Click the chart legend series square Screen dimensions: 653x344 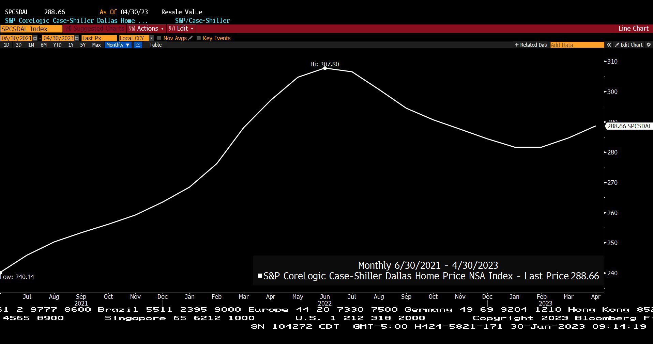click(260, 276)
